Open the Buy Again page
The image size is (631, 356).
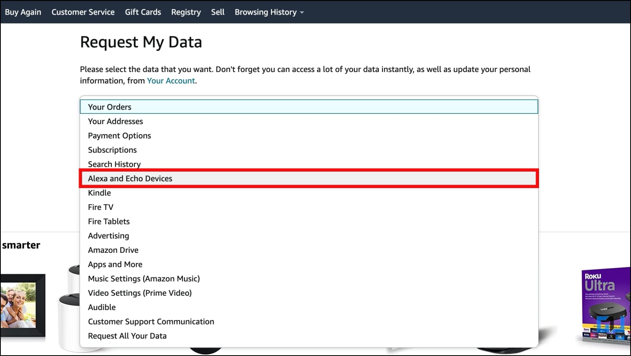[23, 12]
